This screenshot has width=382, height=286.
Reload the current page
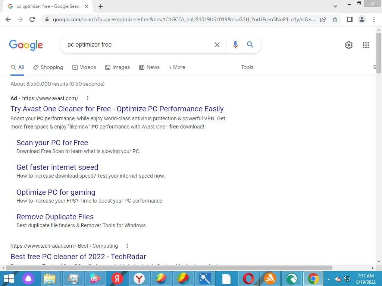(32, 19)
